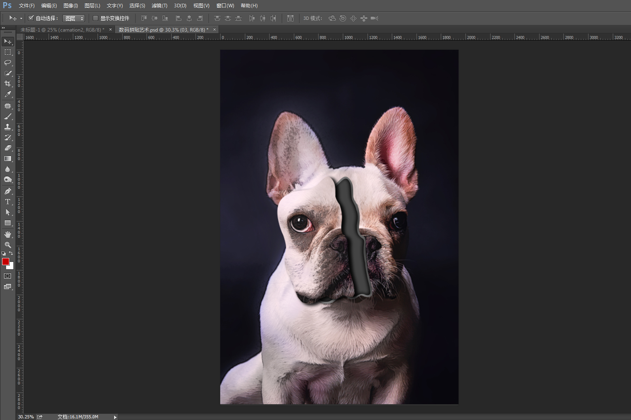
Task: Choose the Horizontal Type tool
Action: pos(7,202)
